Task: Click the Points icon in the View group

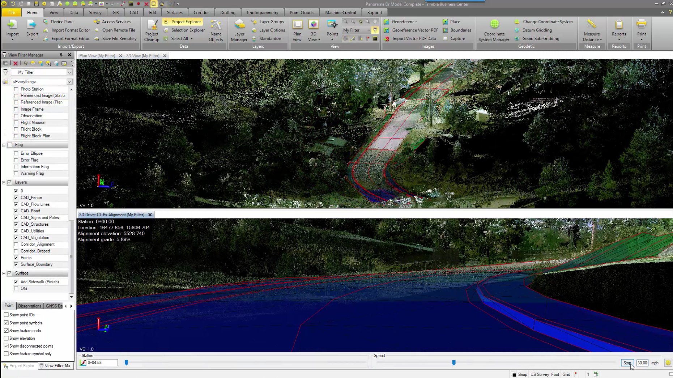Action: [332, 25]
